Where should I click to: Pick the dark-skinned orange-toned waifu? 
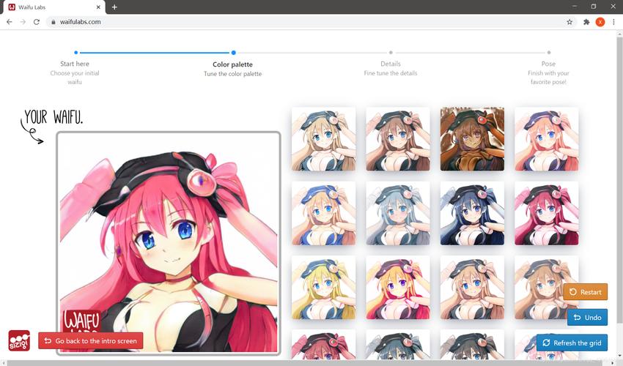click(472, 139)
